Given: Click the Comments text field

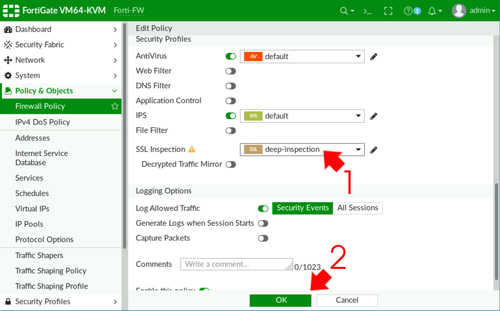Looking at the screenshot, I should click(x=237, y=264).
